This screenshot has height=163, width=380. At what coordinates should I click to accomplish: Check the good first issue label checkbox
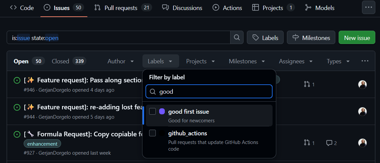point(152,112)
